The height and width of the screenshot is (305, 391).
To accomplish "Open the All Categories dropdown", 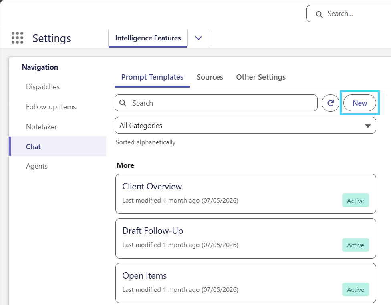I will (x=245, y=126).
